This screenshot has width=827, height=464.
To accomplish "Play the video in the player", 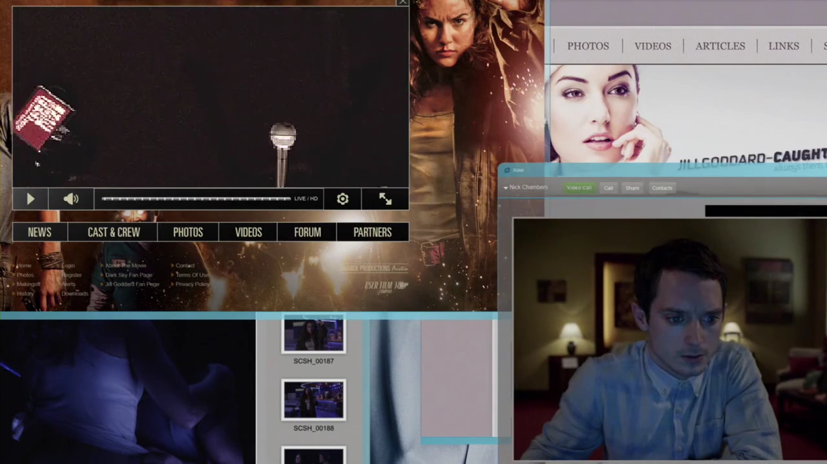I will (30, 199).
